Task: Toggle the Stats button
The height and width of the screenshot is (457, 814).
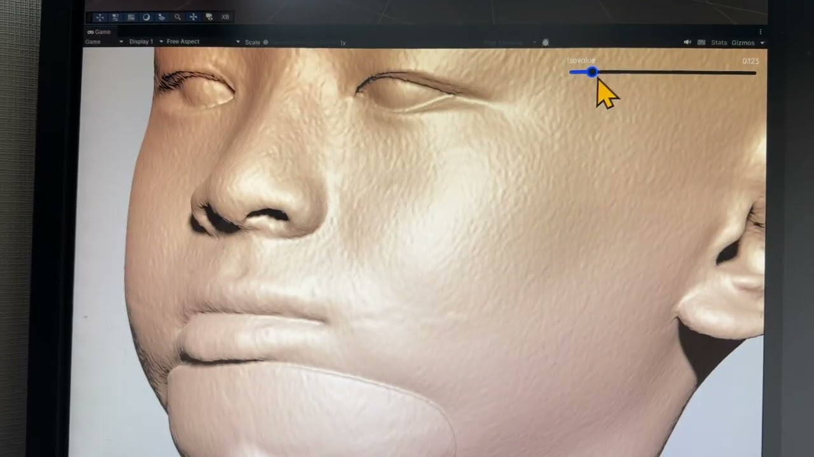Action: (719, 43)
